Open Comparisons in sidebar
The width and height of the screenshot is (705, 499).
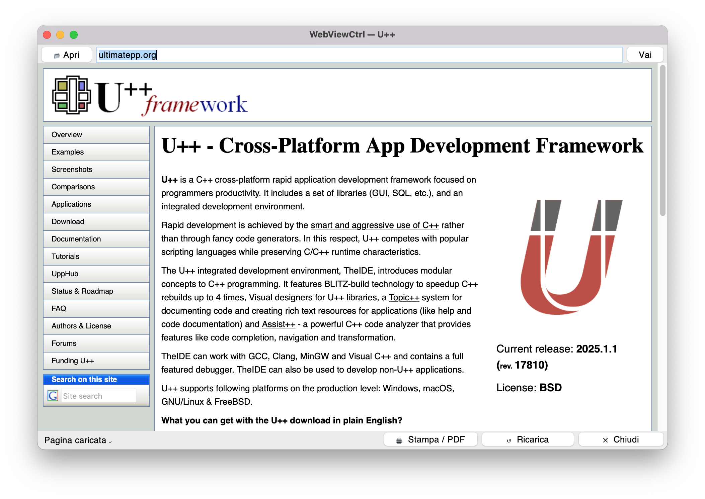coord(96,187)
